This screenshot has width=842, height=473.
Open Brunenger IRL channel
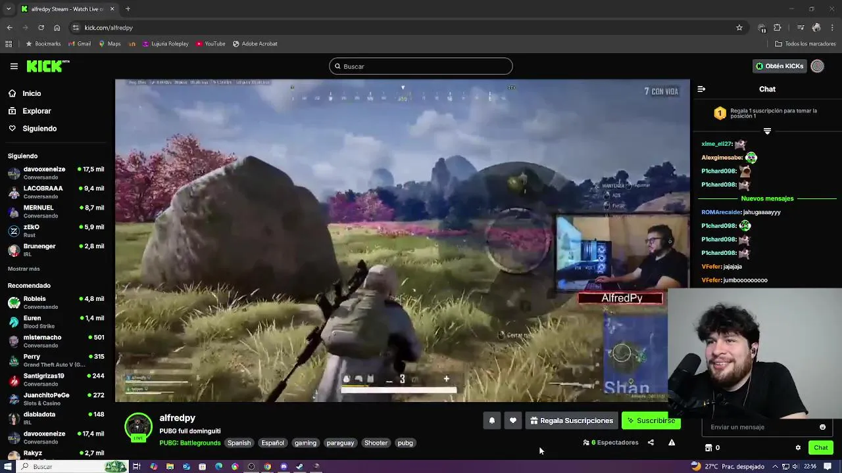(56, 250)
